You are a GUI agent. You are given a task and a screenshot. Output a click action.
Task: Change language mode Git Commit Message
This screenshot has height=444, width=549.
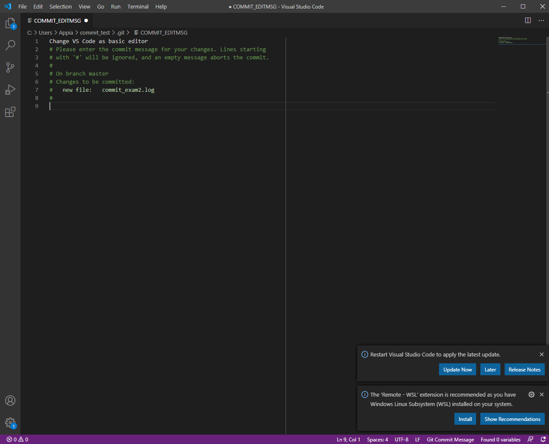(450, 439)
